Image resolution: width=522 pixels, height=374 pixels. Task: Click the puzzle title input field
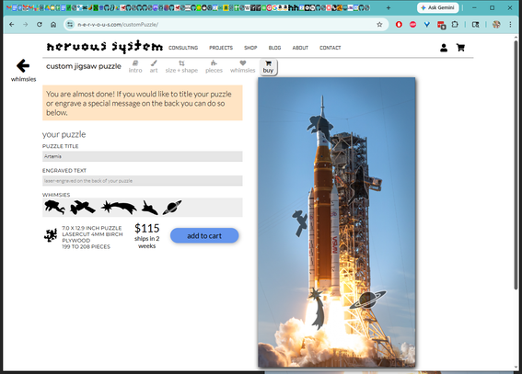(x=143, y=156)
